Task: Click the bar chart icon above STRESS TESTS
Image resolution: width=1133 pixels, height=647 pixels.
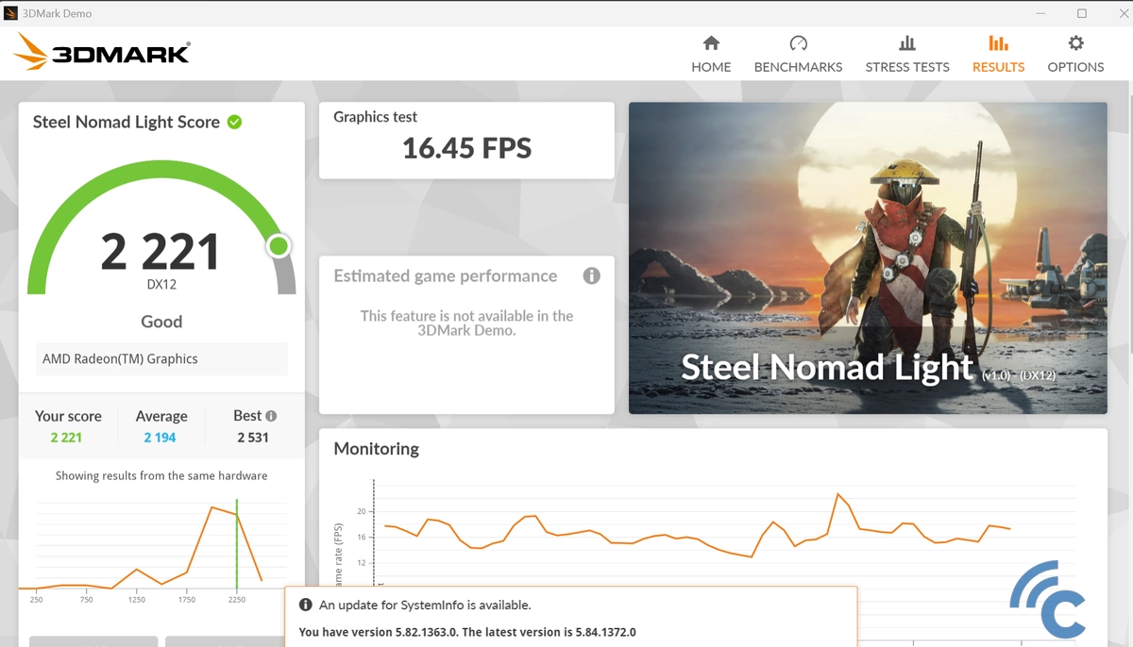Action: tap(907, 43)
